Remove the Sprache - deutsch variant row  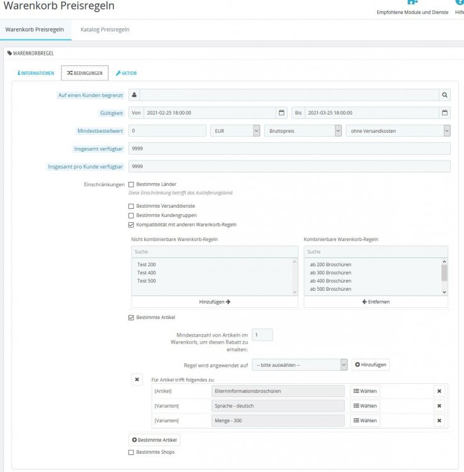[x=439, y=406]
